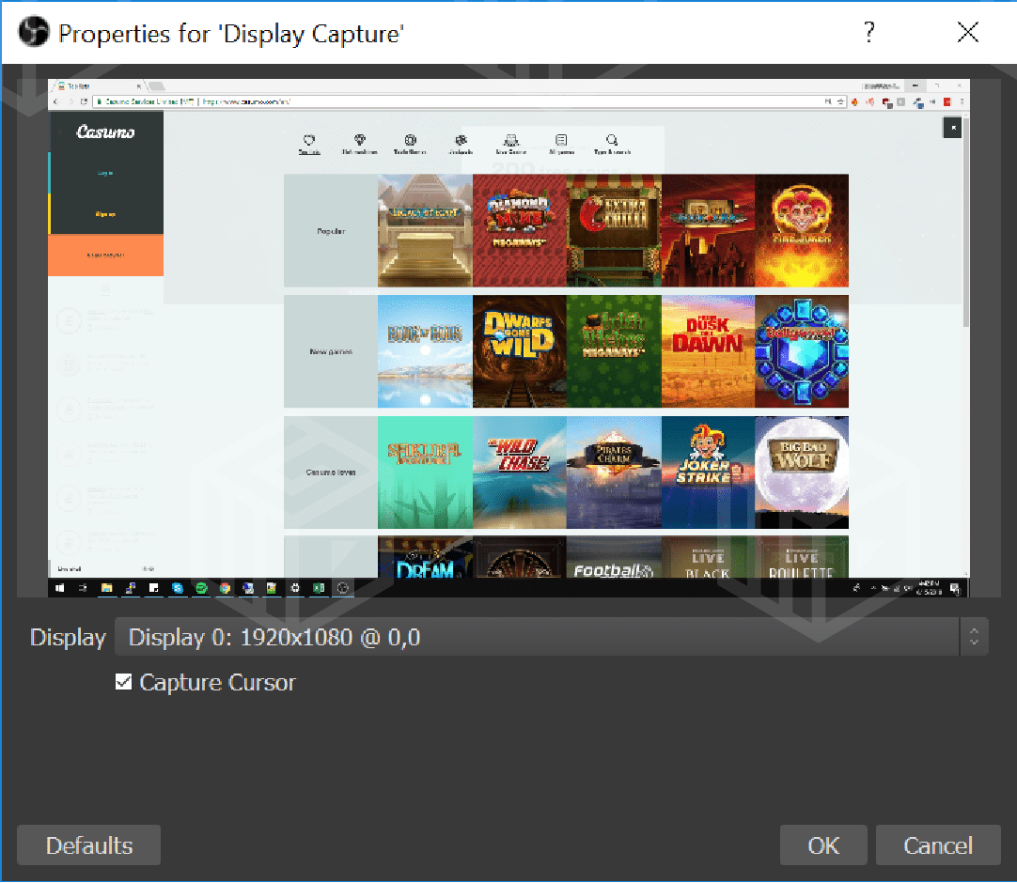1017x883 pixels.
Task: Open the Dwarfs Gone Wild thumbnail
Action: coord(520,351)
